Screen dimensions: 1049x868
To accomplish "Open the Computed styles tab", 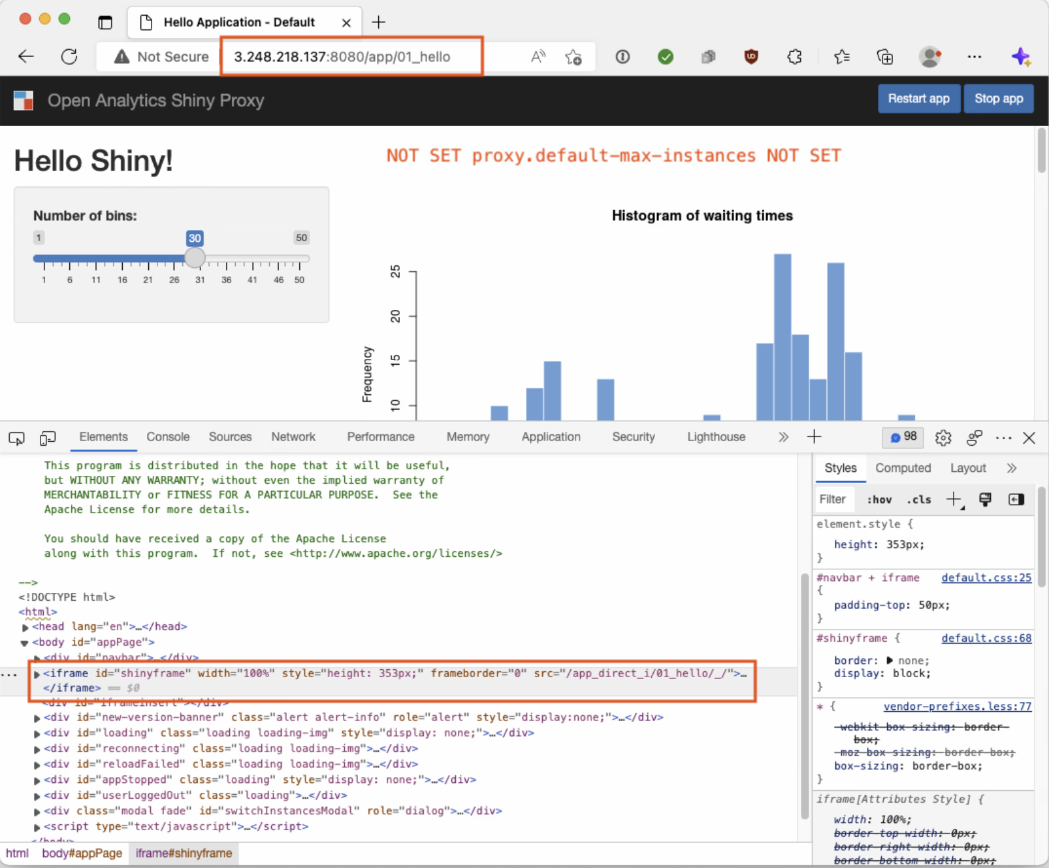I will [x=903, y=467].
